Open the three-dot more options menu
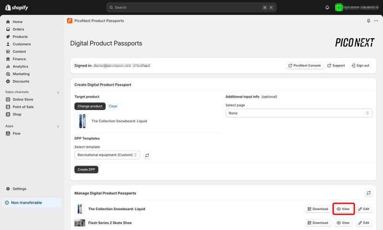This screenshot has width=383, height=230. tap(376, 21)
